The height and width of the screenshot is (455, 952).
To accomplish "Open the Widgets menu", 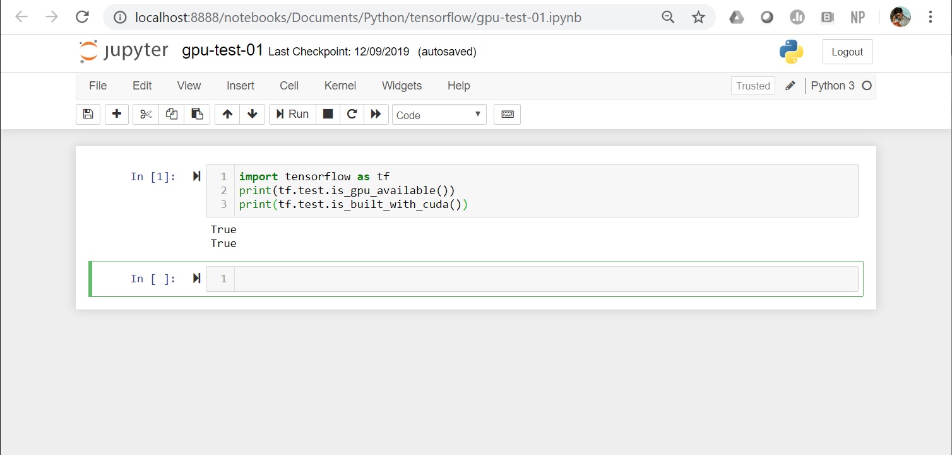I will [x=402, y=86].
